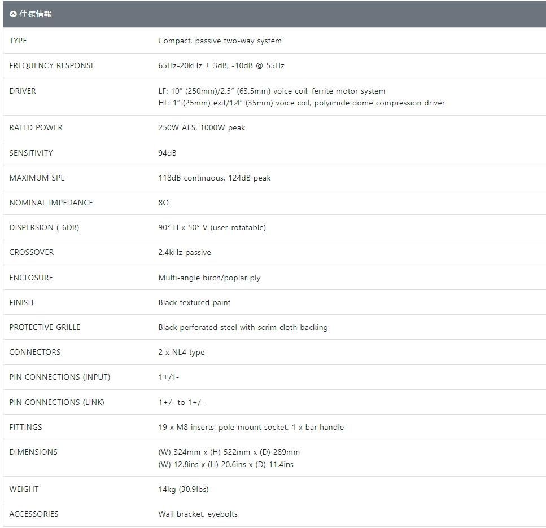
Task: Click the 仕様情報 header title
Action: click(x=36, y=14)
